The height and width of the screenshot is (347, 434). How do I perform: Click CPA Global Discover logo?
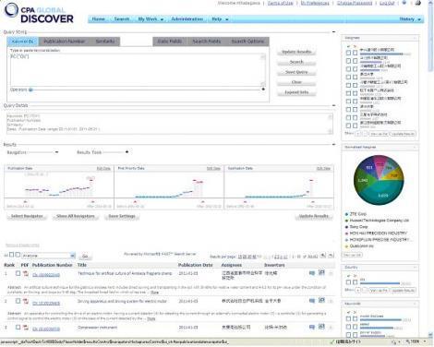39,13
